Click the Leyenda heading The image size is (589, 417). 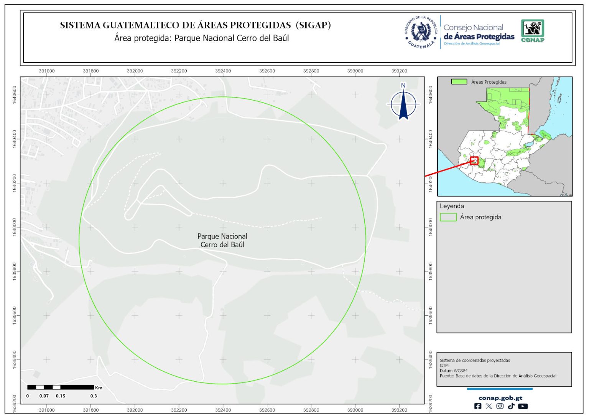pyautogui.click(x=452, y=206)
